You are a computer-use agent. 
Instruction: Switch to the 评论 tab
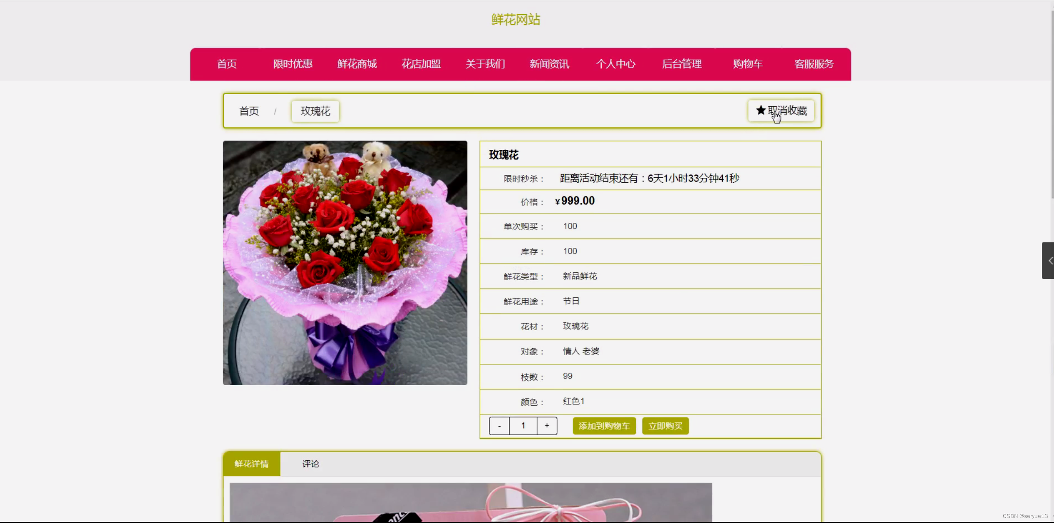(x=310, y=464)
